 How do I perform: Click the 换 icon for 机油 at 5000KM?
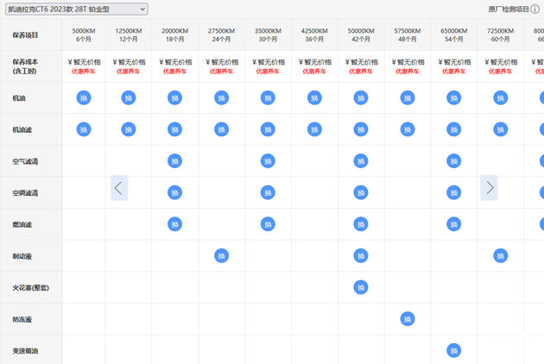coord(84,97)
